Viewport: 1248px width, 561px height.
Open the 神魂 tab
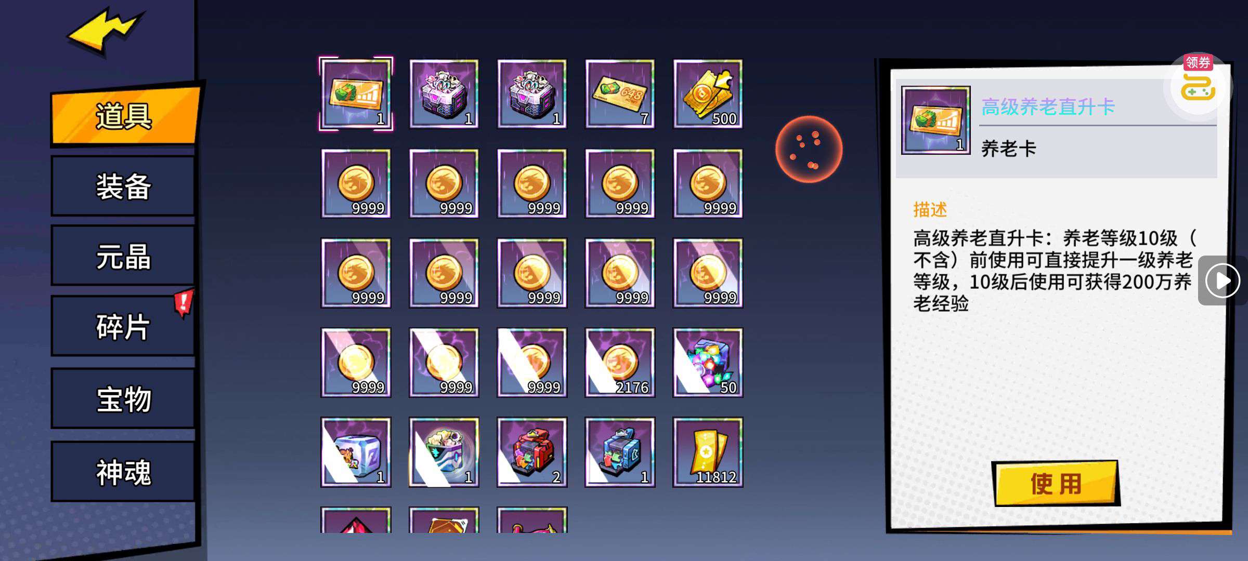(x=123, y=471)
